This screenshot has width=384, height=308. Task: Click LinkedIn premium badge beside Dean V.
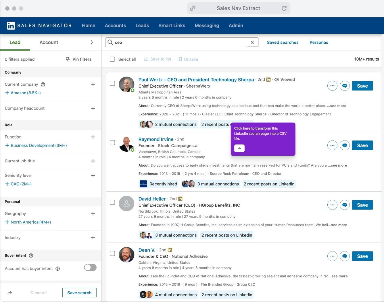170,250
